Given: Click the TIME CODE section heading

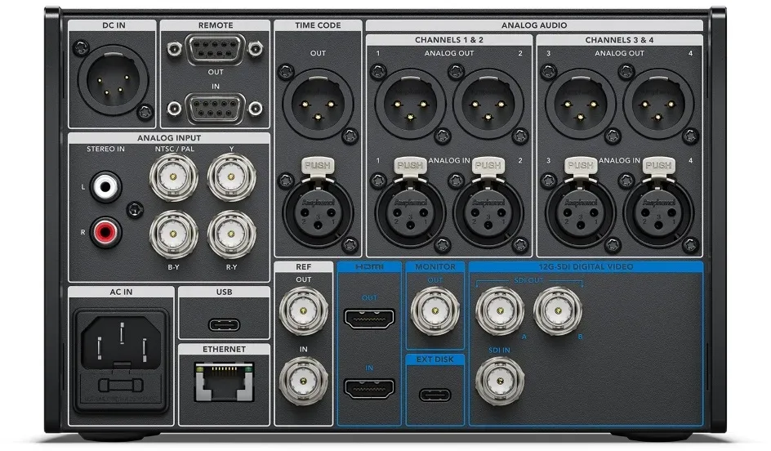Looking at the screenshot, I should tap(318, 25).
